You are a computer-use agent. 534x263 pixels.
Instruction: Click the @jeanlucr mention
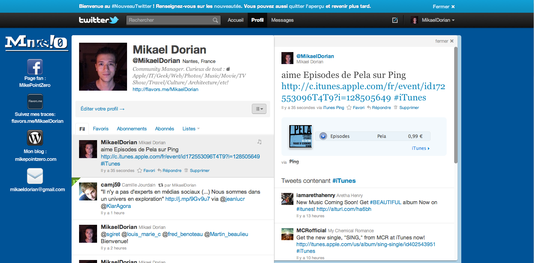[x=232, y=199]
